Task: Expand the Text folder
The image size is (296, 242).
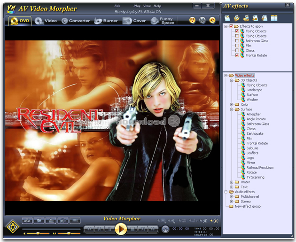Action: point(232,187)
